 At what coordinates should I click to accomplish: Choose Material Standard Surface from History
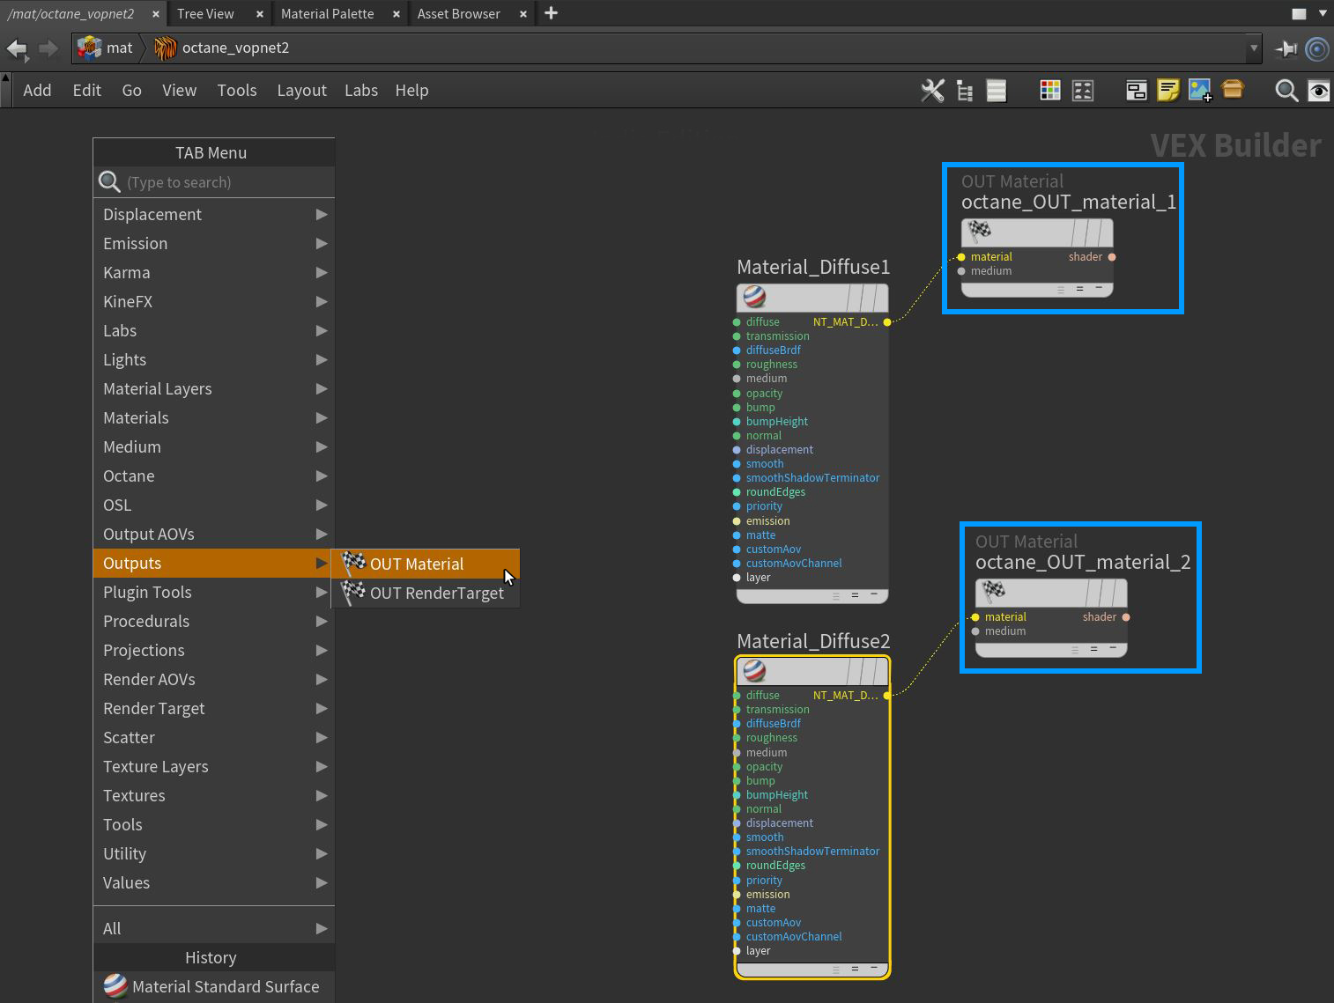pyautogui.click(x=225, y=986)
